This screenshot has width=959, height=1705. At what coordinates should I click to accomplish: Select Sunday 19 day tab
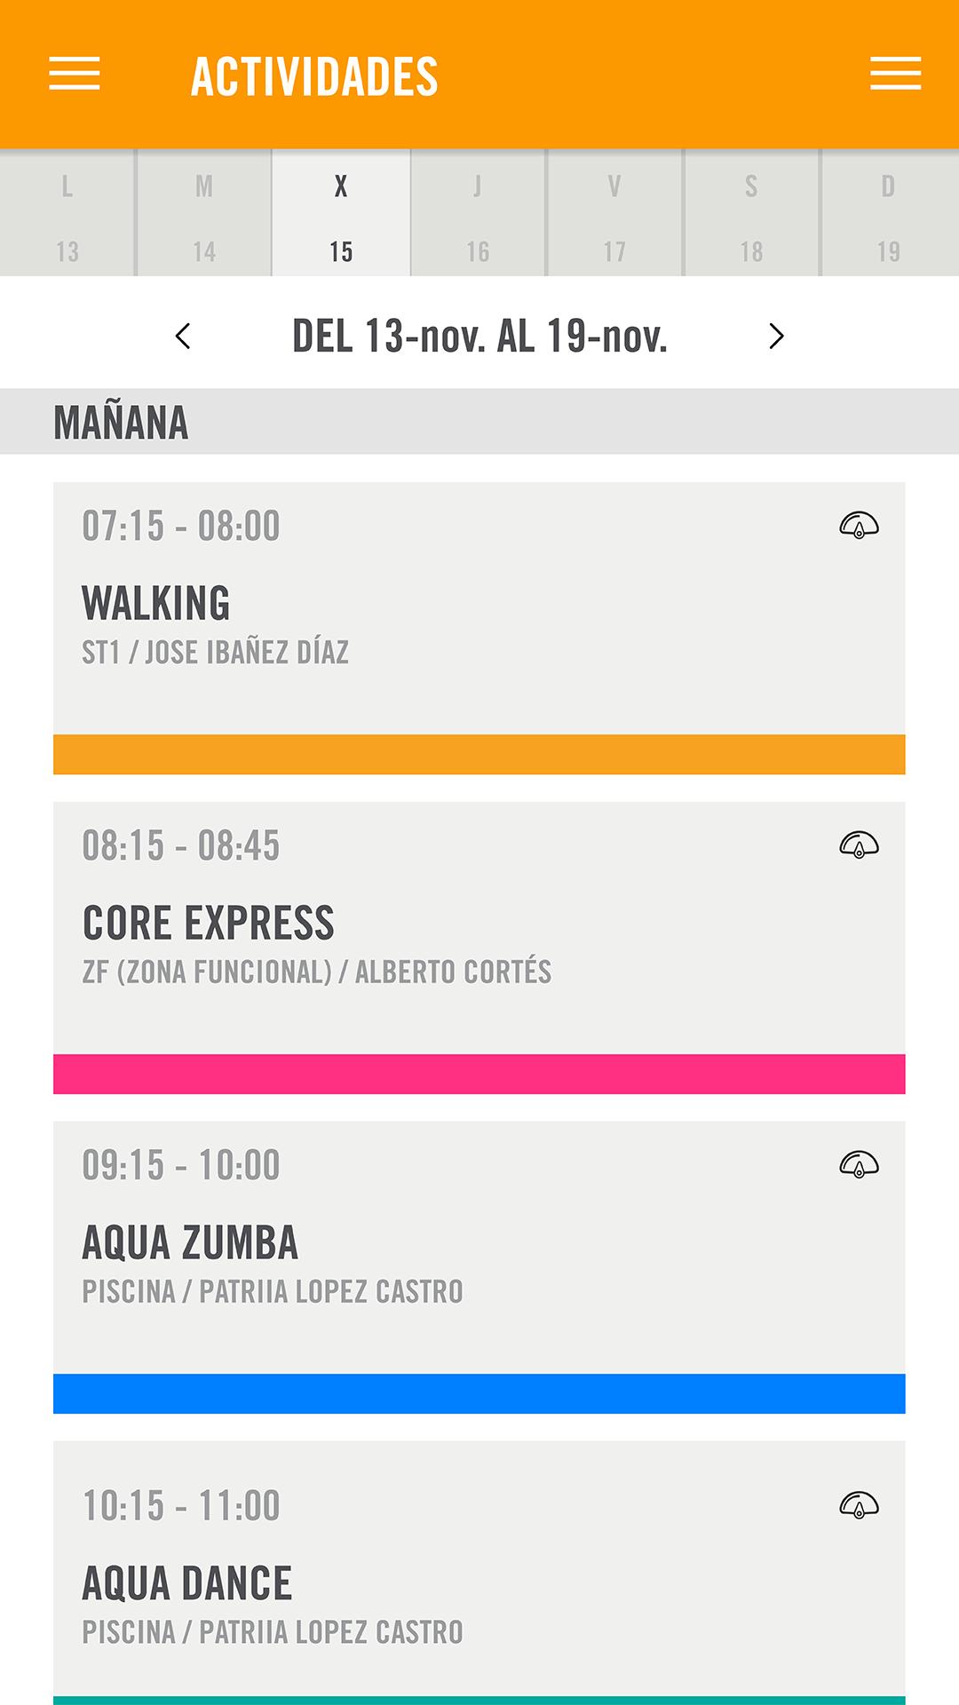pyautogui.click(x=890, y=213)
